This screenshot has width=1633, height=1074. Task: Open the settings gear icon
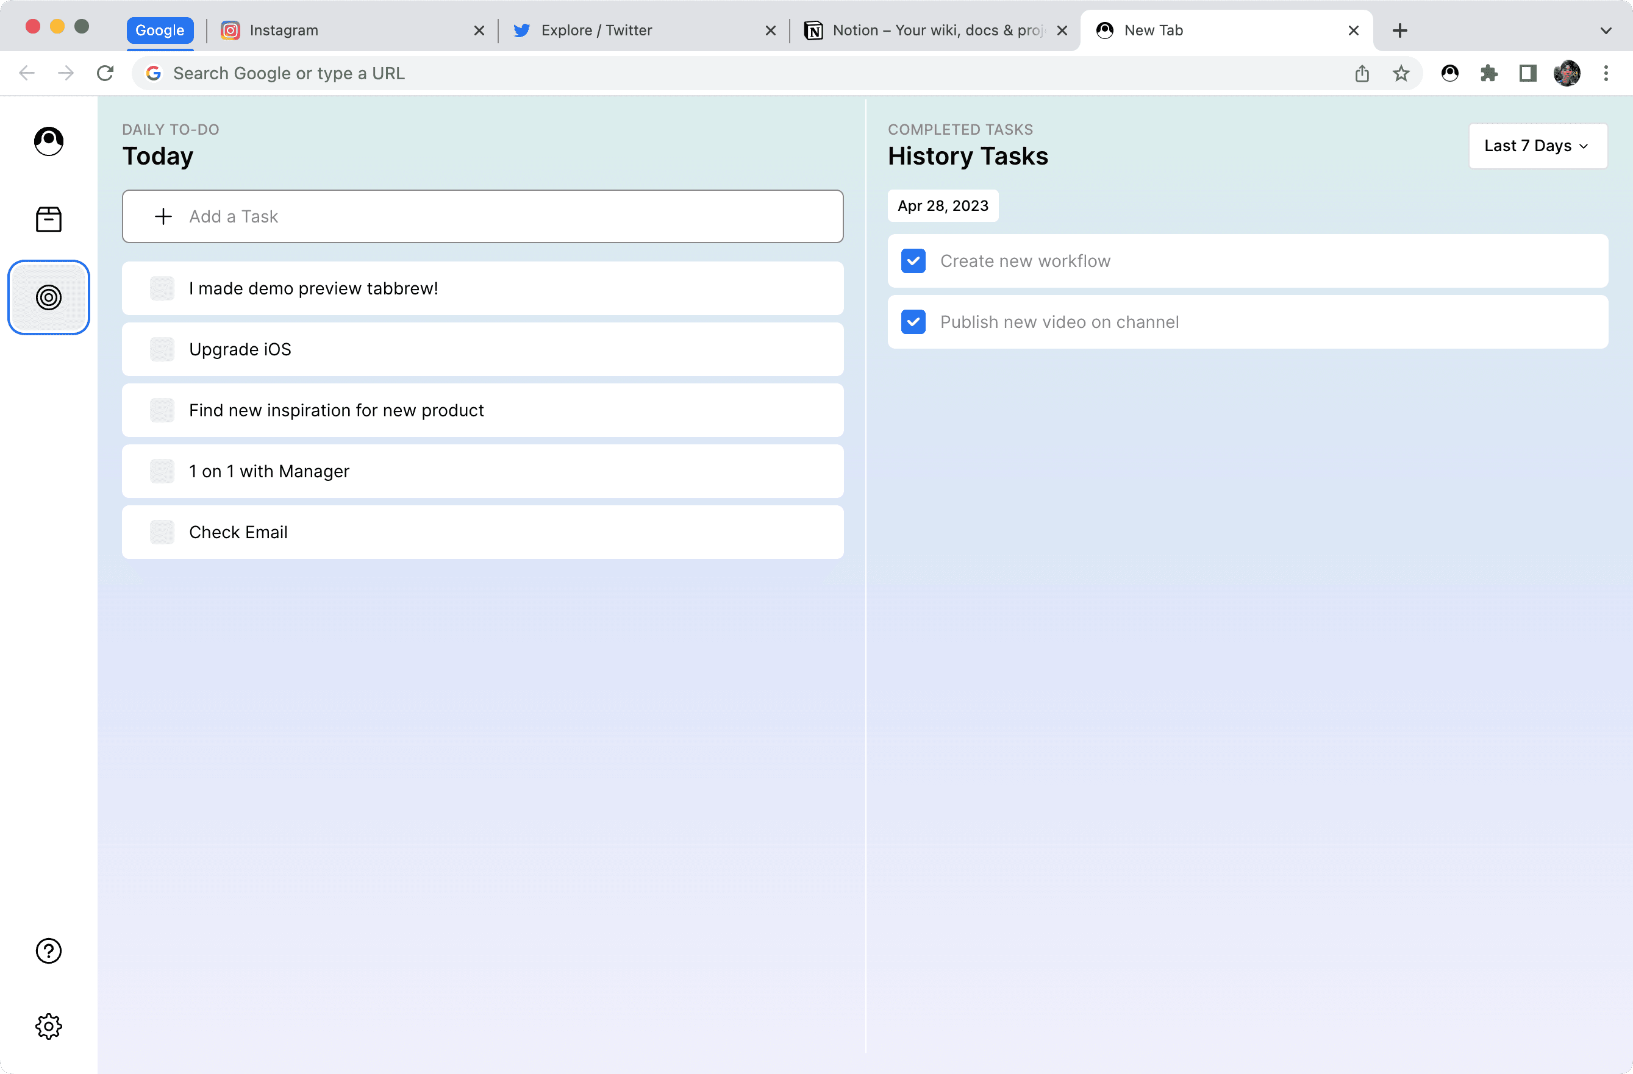coord(49,1026)
